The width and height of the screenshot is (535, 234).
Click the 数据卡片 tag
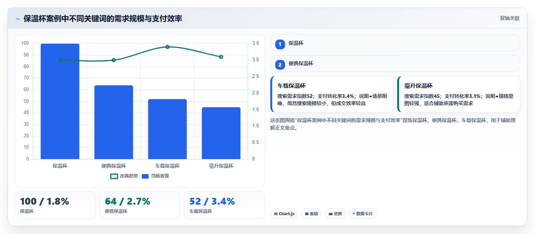[x=363, y=214]
